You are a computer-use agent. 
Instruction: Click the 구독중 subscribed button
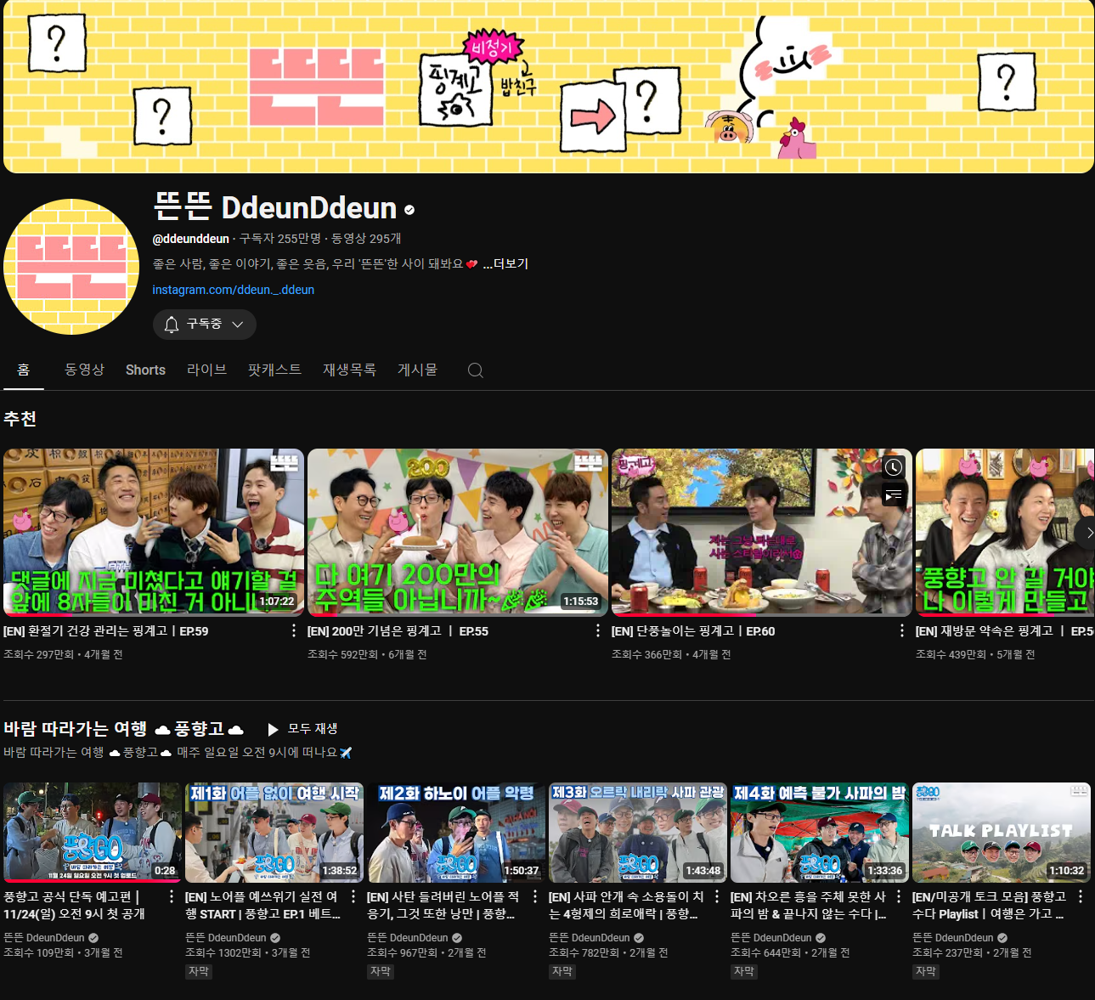(x=205, y=325)
